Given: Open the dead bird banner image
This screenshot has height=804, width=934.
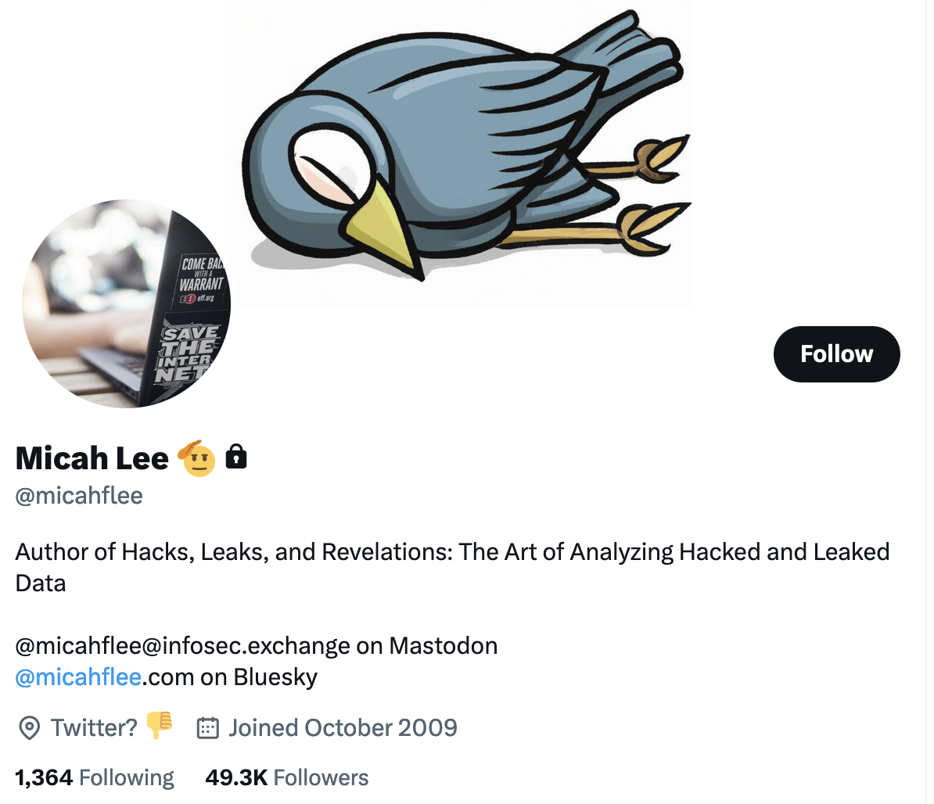Looking at the screenshot, I should point(458,153).
